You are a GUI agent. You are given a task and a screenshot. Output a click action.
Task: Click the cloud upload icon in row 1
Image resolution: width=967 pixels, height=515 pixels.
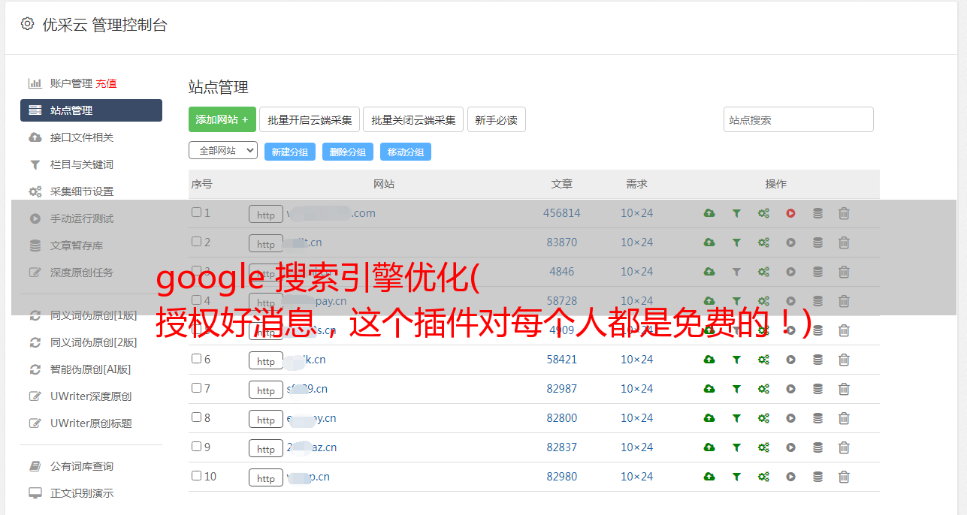pos(709,213)
